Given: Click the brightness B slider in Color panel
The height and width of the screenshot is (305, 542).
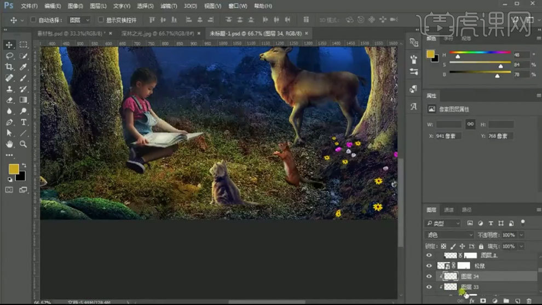Looking at the screenshot, I should 480,72.
